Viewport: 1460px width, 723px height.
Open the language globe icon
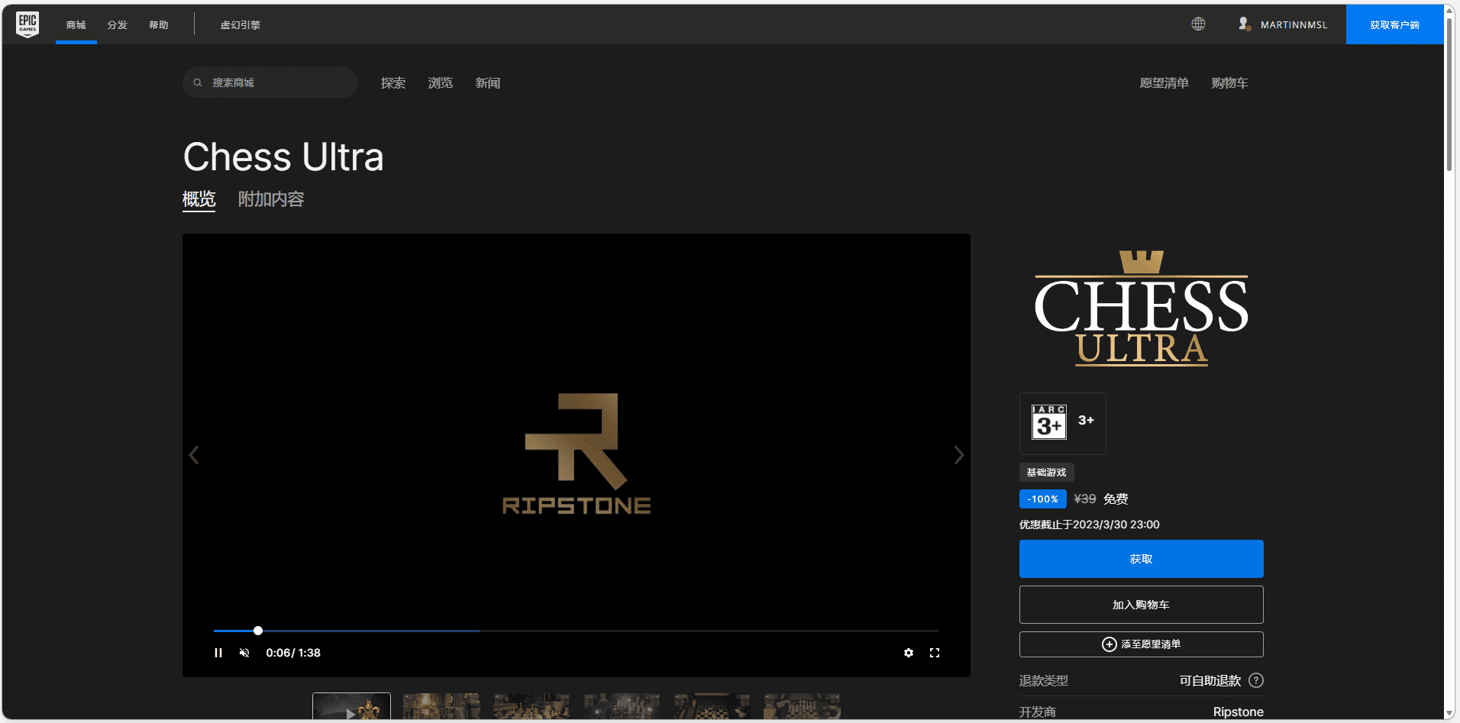(x=1198, y=24)
